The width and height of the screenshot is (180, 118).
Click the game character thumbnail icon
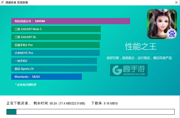point(162,24)
